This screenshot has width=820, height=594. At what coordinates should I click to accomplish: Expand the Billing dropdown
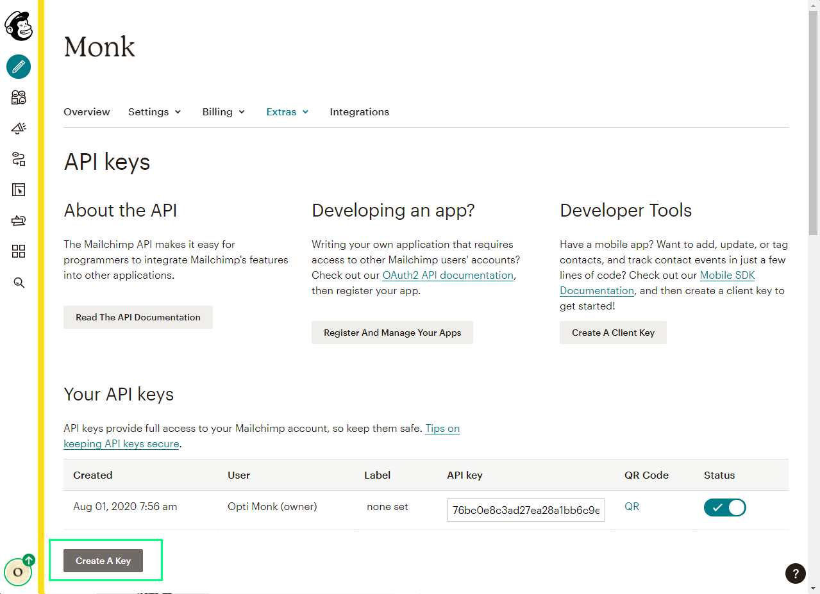click(224, 111)
